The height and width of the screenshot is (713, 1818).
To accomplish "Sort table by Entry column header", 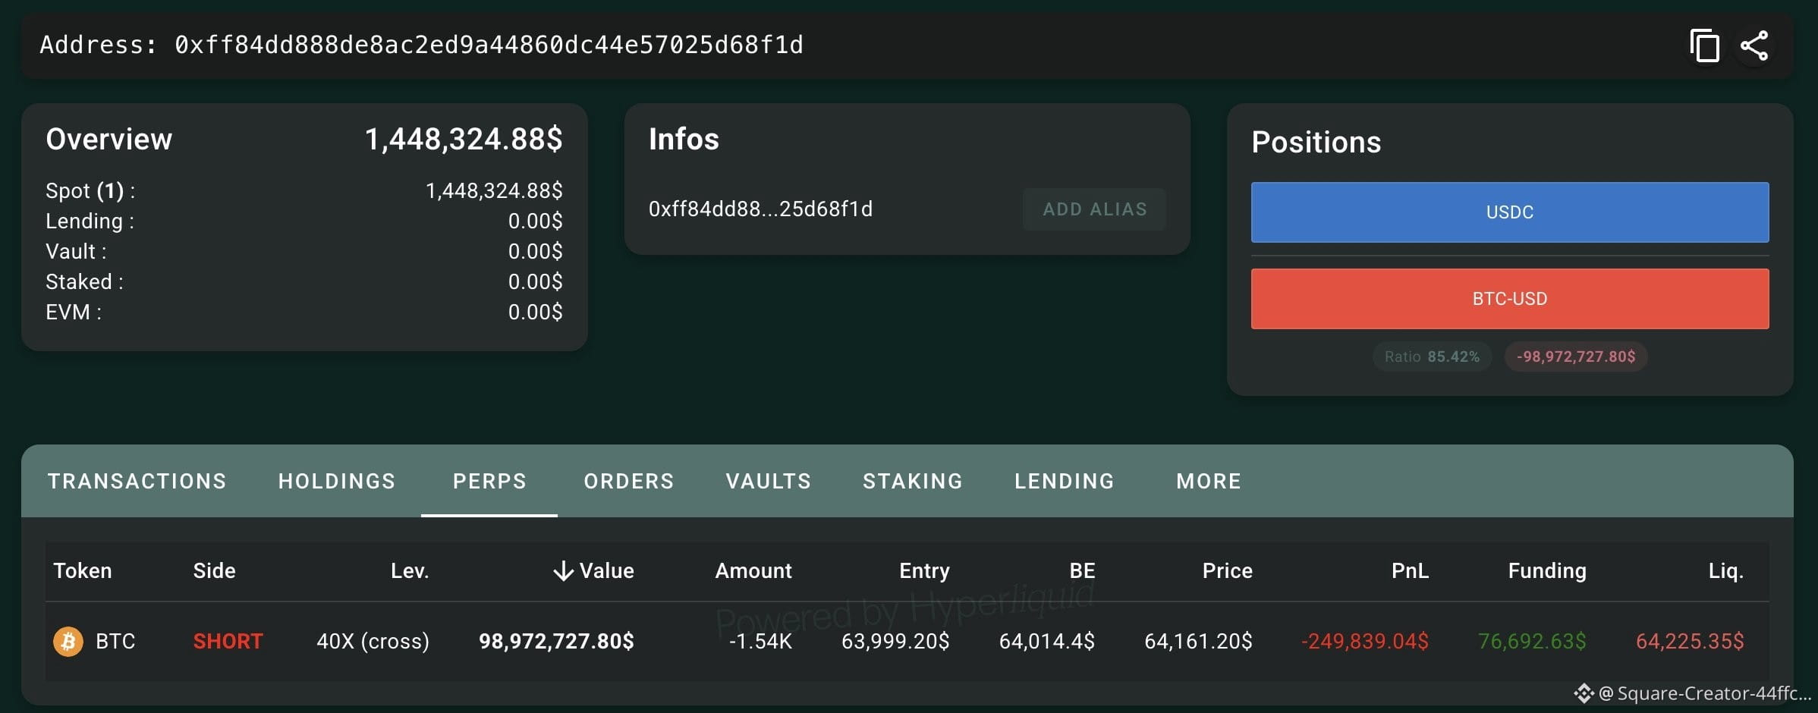I will click(x=924, y=570).
